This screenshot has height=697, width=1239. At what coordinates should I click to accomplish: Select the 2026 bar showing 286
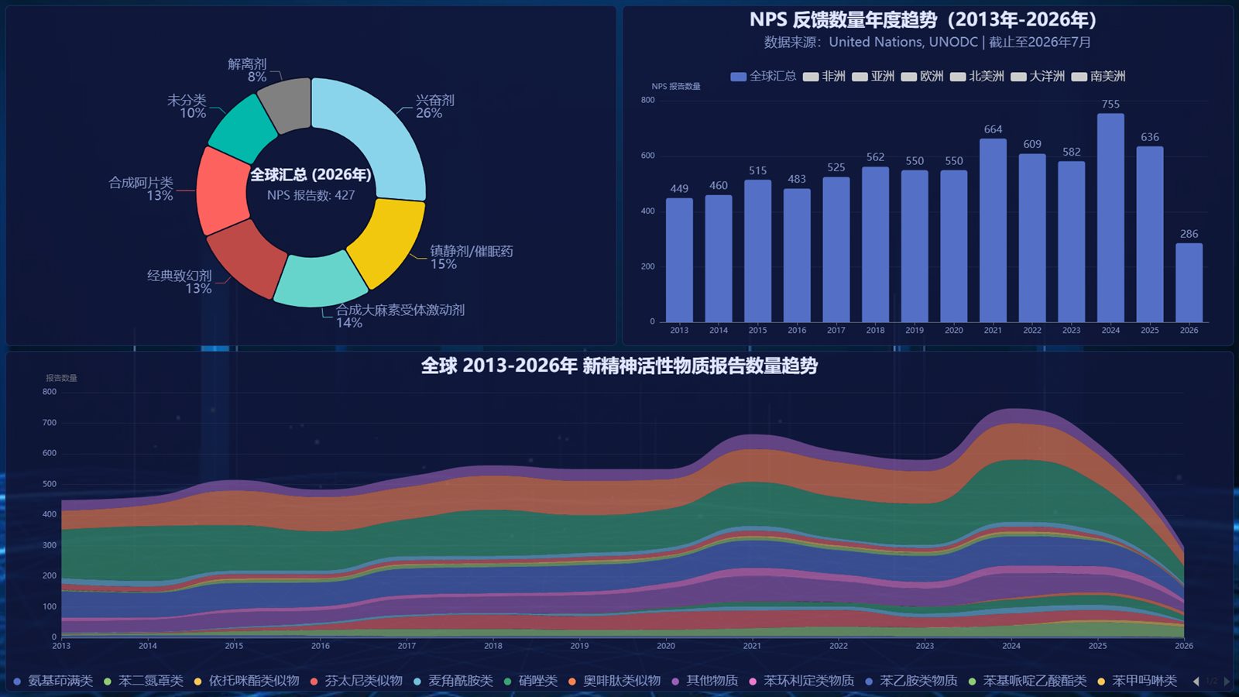[1189, 283]
